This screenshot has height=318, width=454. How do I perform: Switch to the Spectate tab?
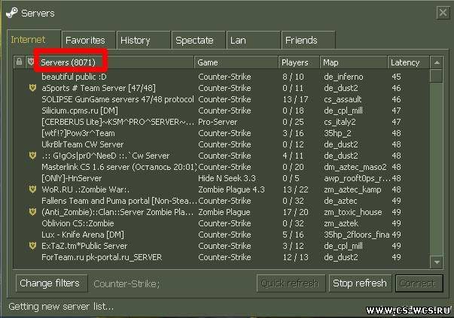pyautogui.click(x=198, y=40)
